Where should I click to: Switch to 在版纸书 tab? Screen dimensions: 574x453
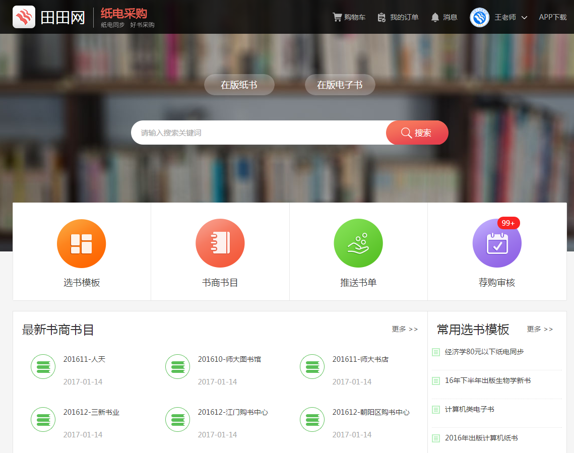point(239,85)
